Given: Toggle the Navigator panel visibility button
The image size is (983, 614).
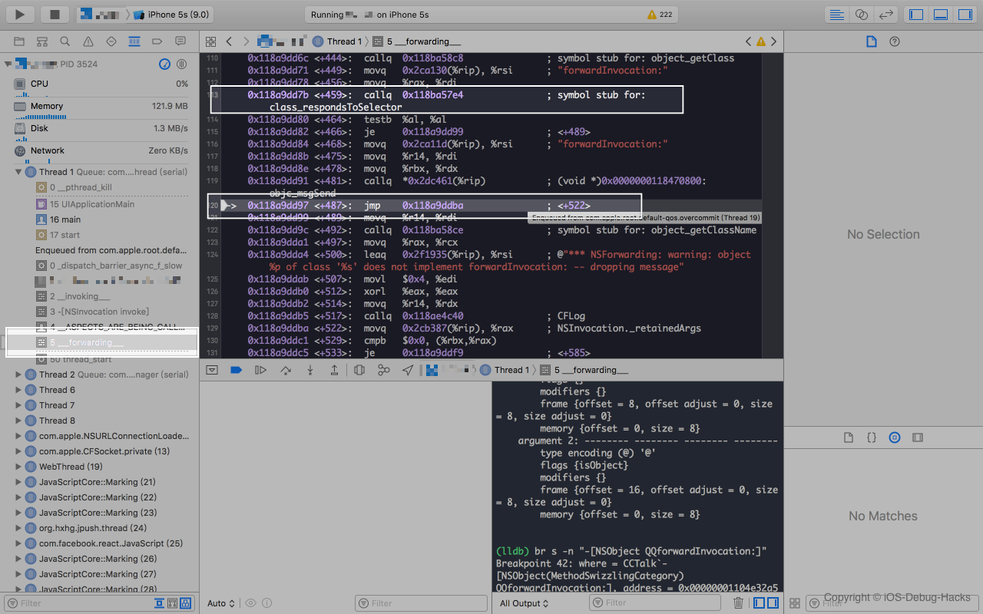Looking at the screenshot, I should pos(915,14).
